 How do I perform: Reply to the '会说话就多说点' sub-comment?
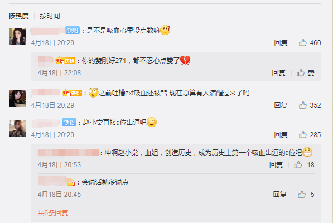pyautogui.click(x=279, y=194)
